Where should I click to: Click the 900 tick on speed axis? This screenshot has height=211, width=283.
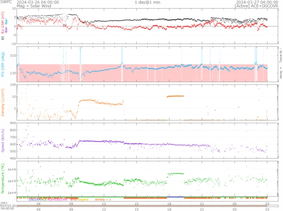[13, 123]
